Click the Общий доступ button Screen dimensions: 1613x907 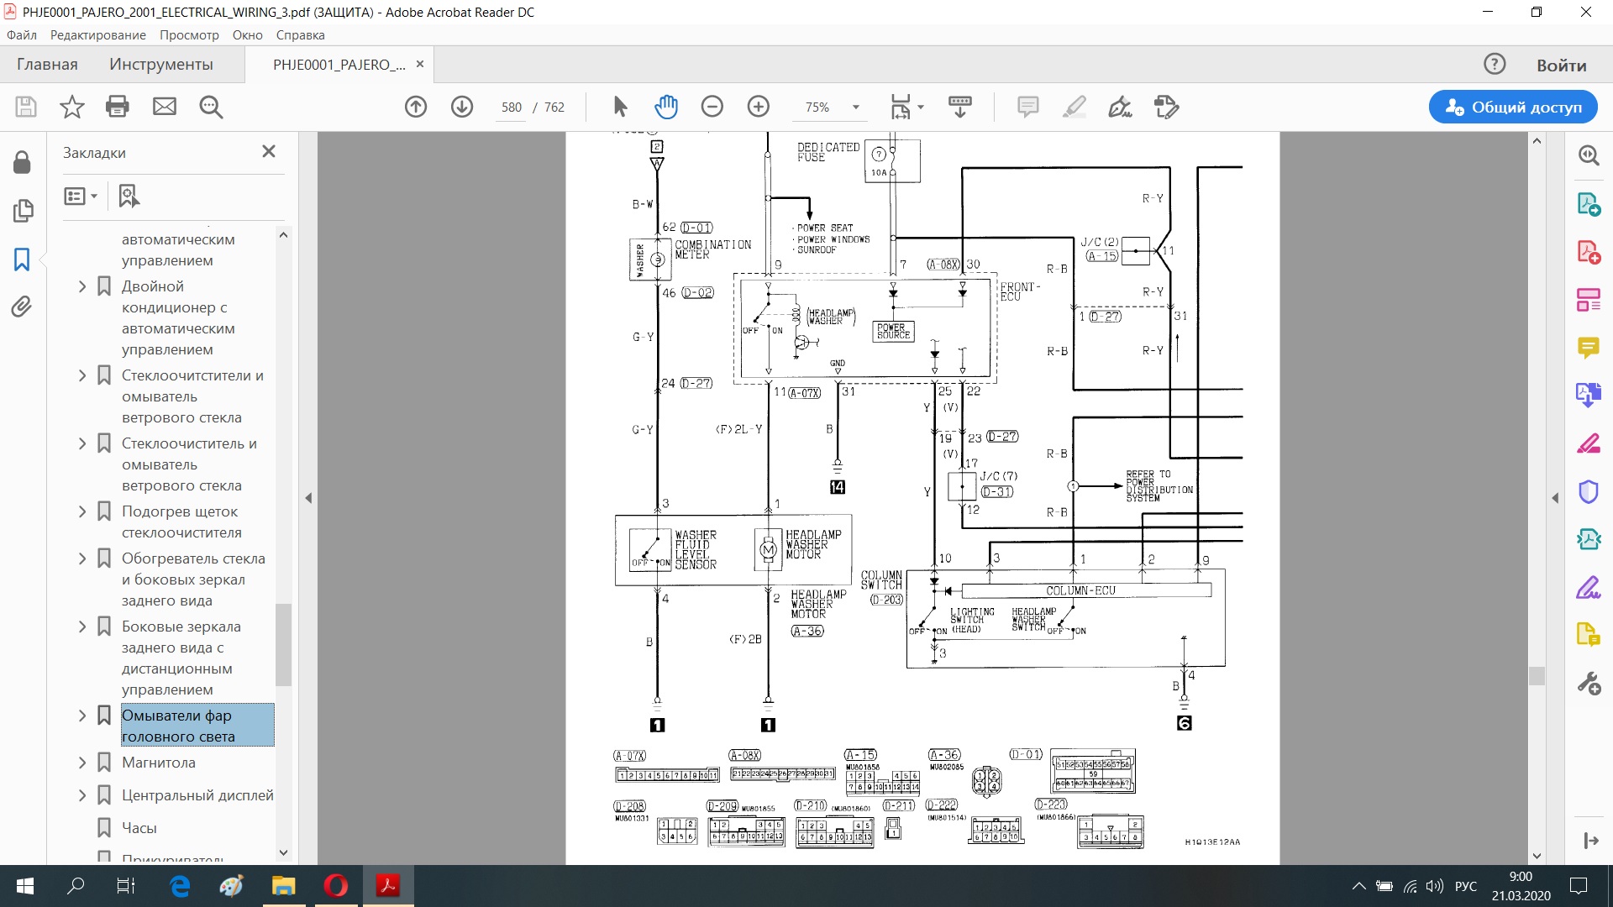coord(1513,107)
